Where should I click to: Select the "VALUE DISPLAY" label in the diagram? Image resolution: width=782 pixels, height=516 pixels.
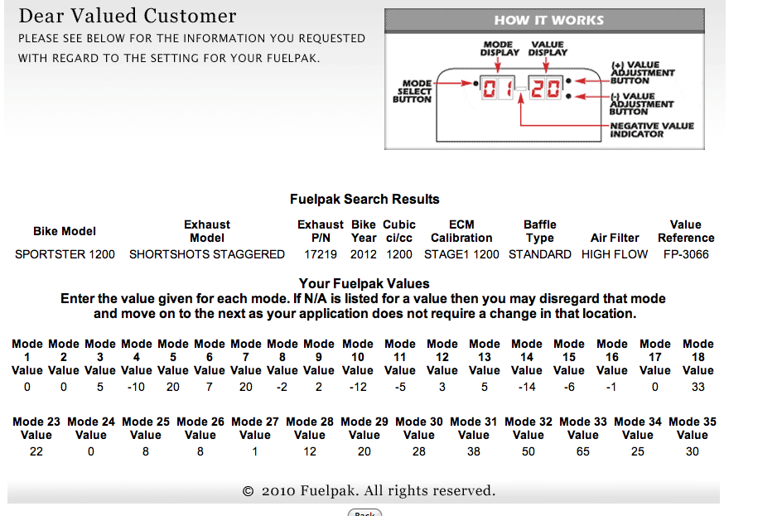click(x=548, y=48)
